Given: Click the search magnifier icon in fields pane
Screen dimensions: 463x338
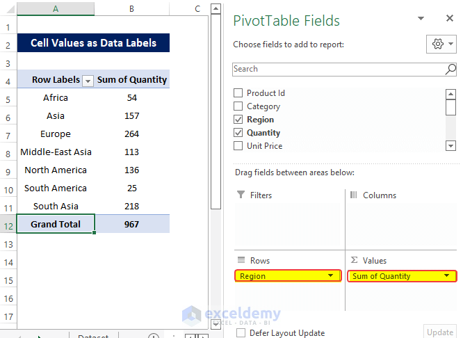Looking at the screenshot, I should (x=450, y=69).
